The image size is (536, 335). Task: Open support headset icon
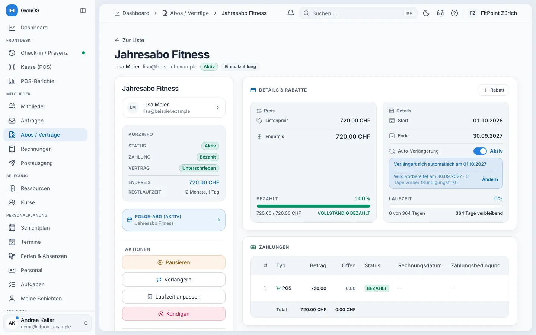click(x=440, y=13)
